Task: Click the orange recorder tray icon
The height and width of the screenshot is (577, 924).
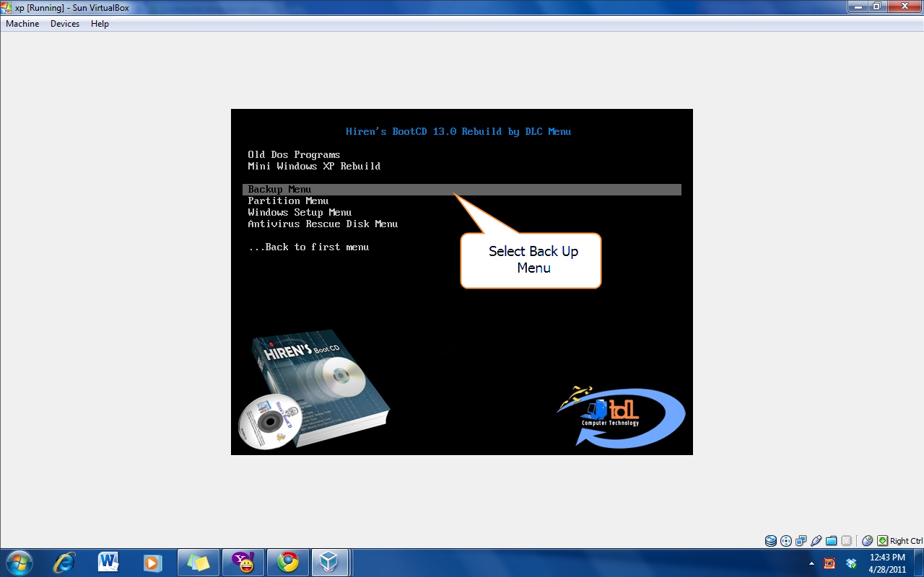Action: [829, 563]
